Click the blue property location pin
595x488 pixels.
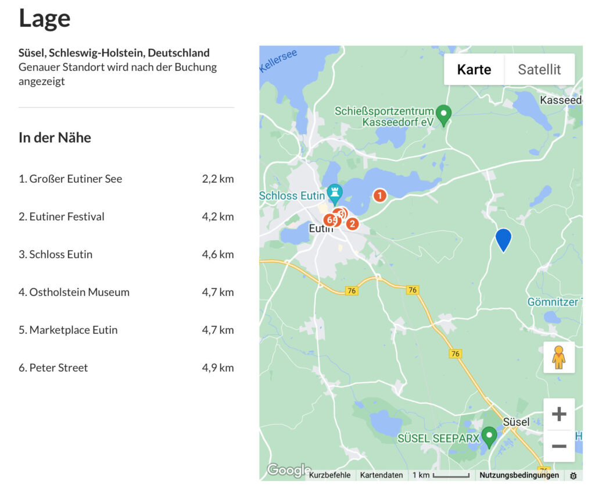(503, 239)
